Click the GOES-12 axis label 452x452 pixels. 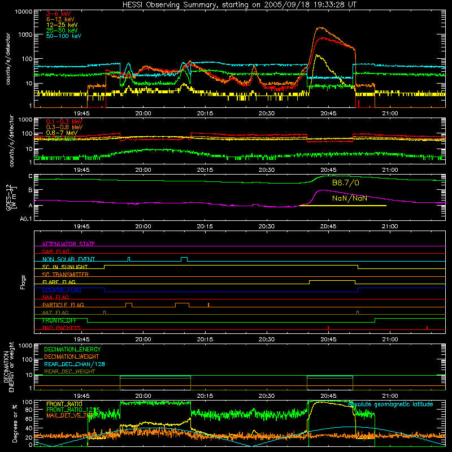click(11, 197)
